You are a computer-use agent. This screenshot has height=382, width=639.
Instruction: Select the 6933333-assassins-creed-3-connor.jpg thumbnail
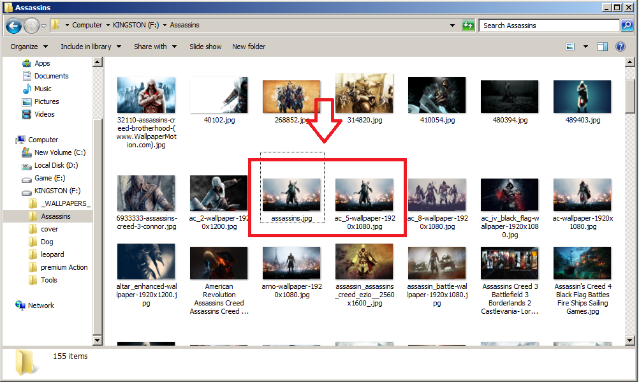click(x=146, y=193)
